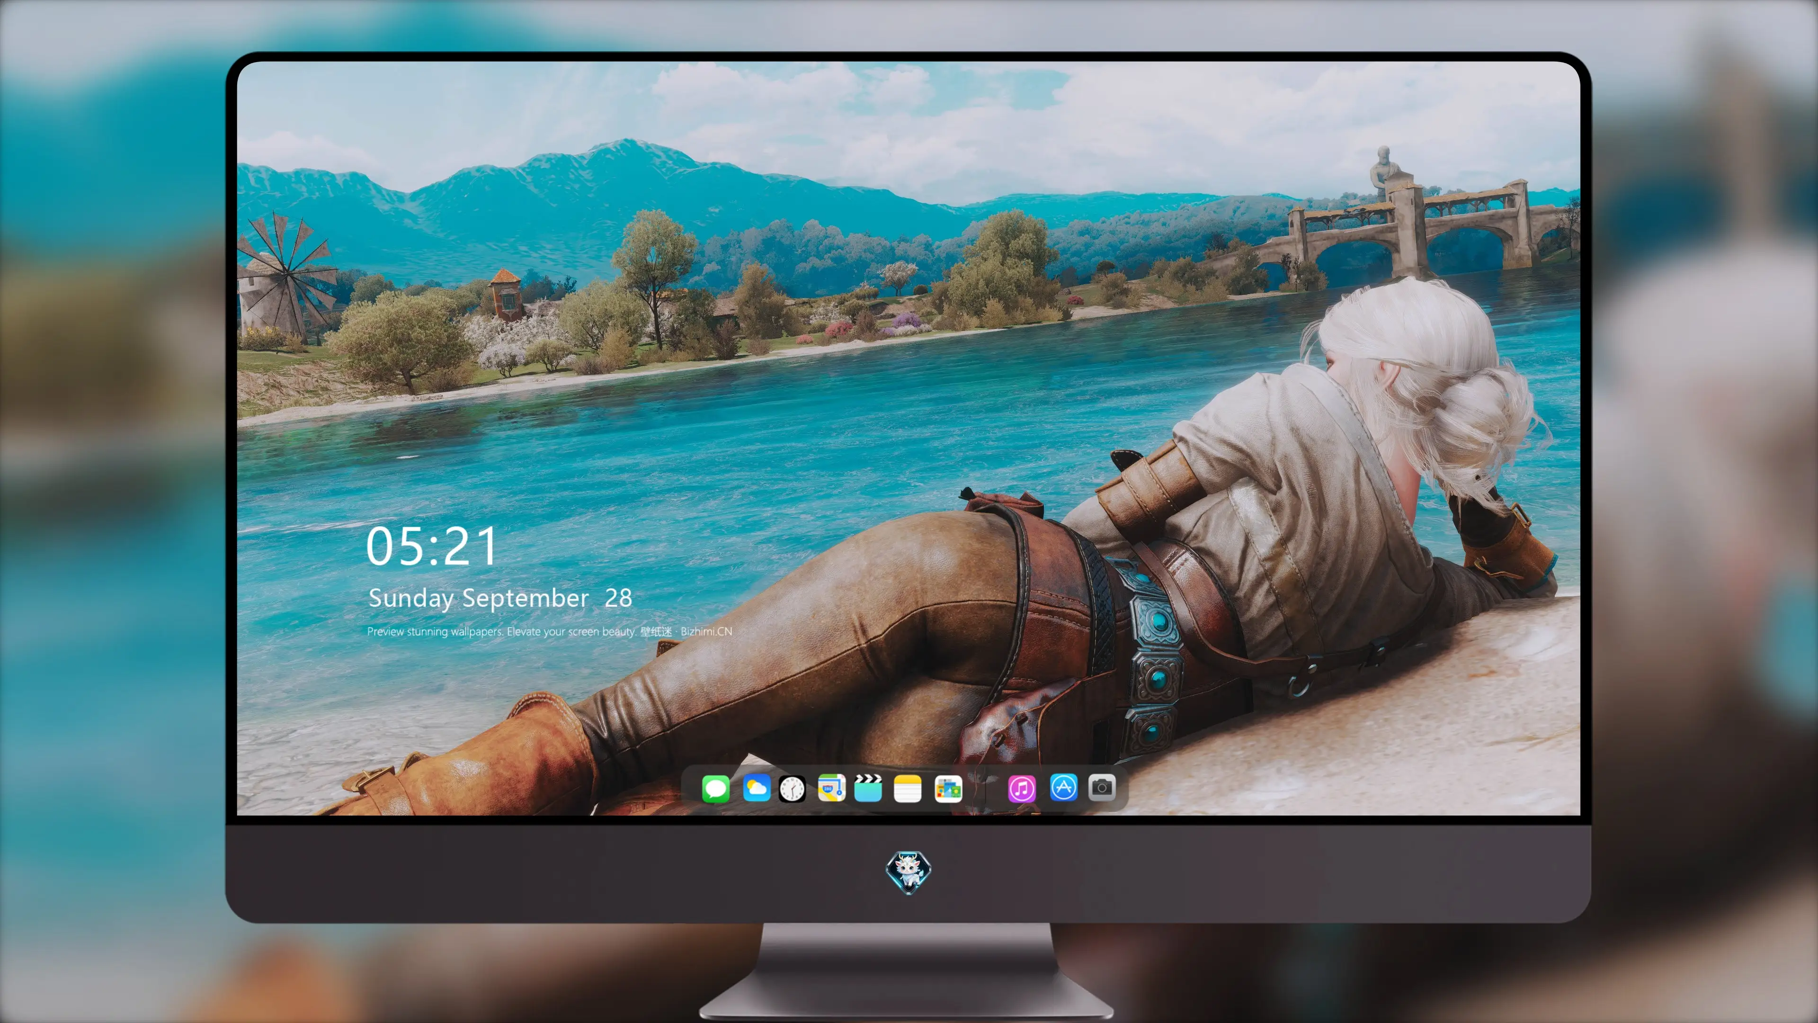Open the Videos clapperboard app in dock
This screenshot has width=1818, height=1023.
(868, 788)
